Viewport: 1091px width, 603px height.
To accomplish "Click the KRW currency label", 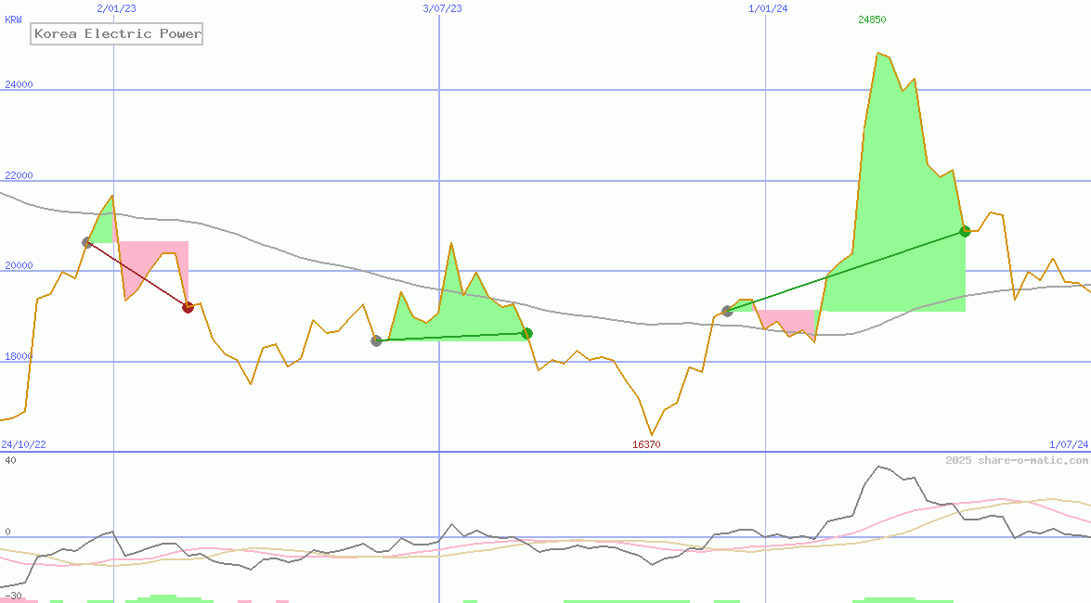I will (x=13, y=19).
